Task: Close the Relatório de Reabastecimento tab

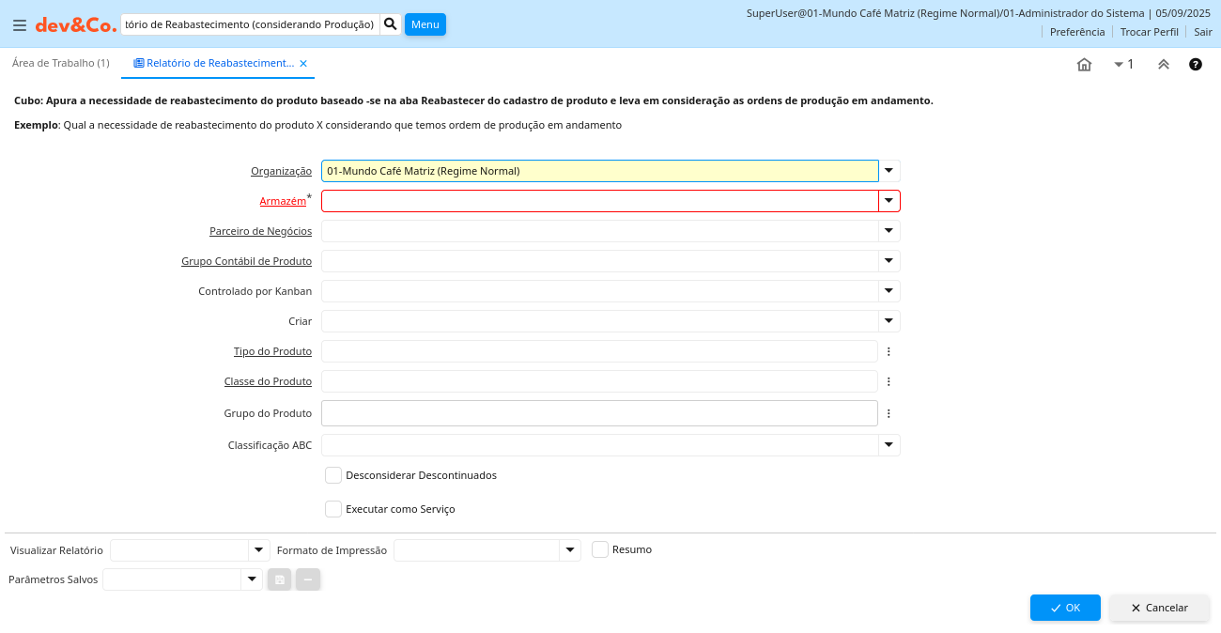Action: 303,63
